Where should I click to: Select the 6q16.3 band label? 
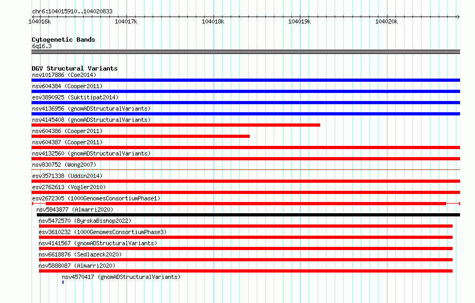42,46
